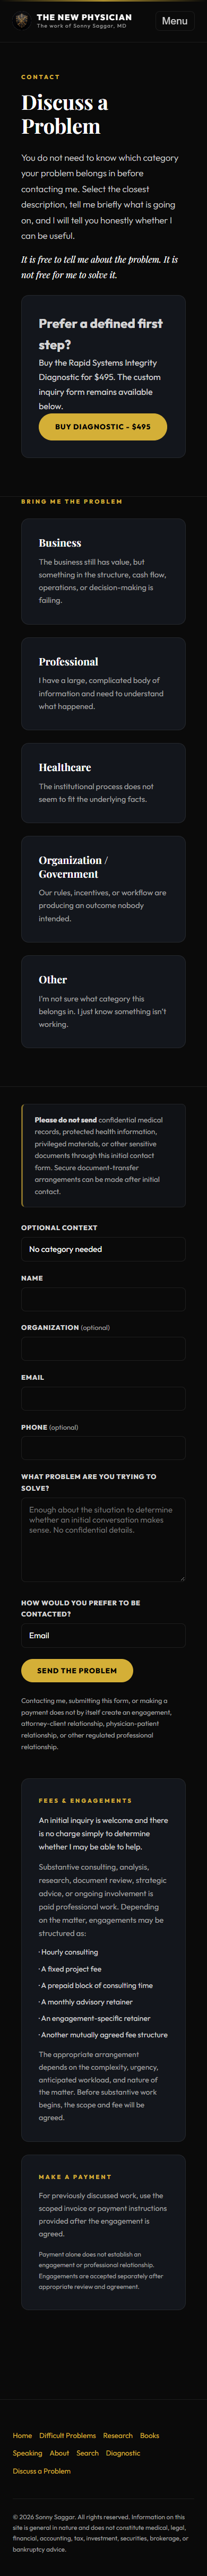This screenshot has width=207, height=2576.
Task: Select the Professional problem card
Action: [x=103, y=684]
